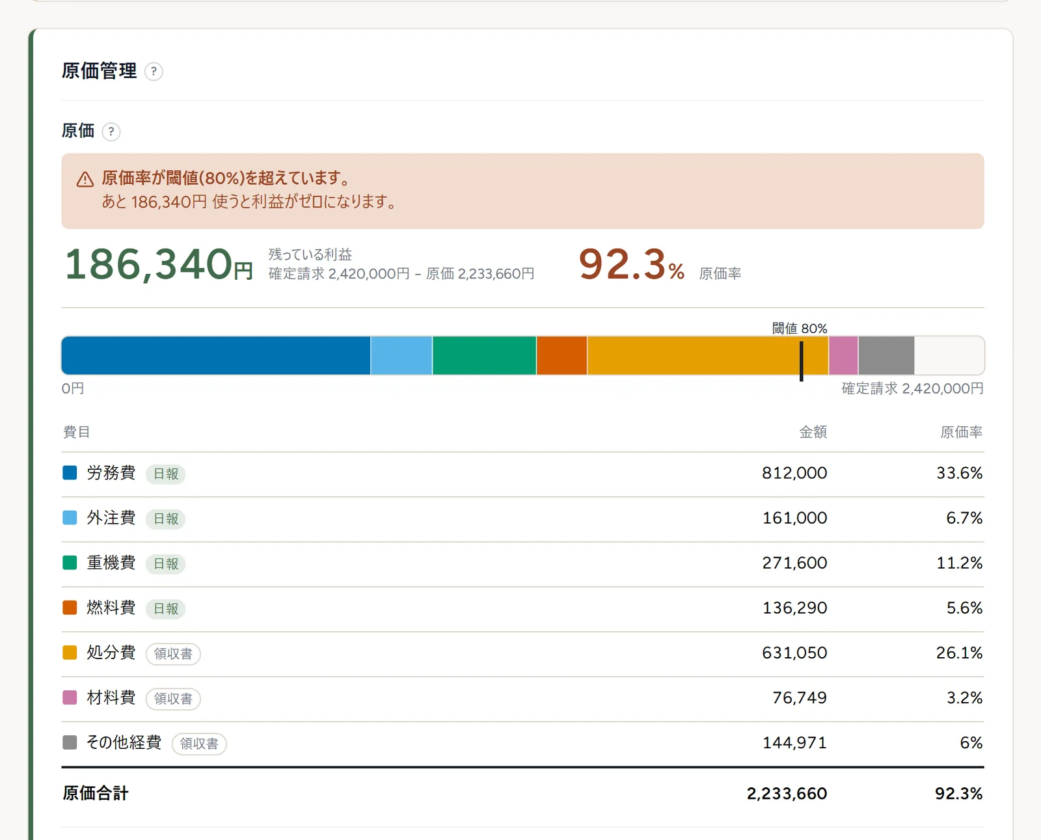Screen dimensions: 1041x840
Task: Click the 2,233,660 total in 原価合計 row
Action: click(787, 793)
